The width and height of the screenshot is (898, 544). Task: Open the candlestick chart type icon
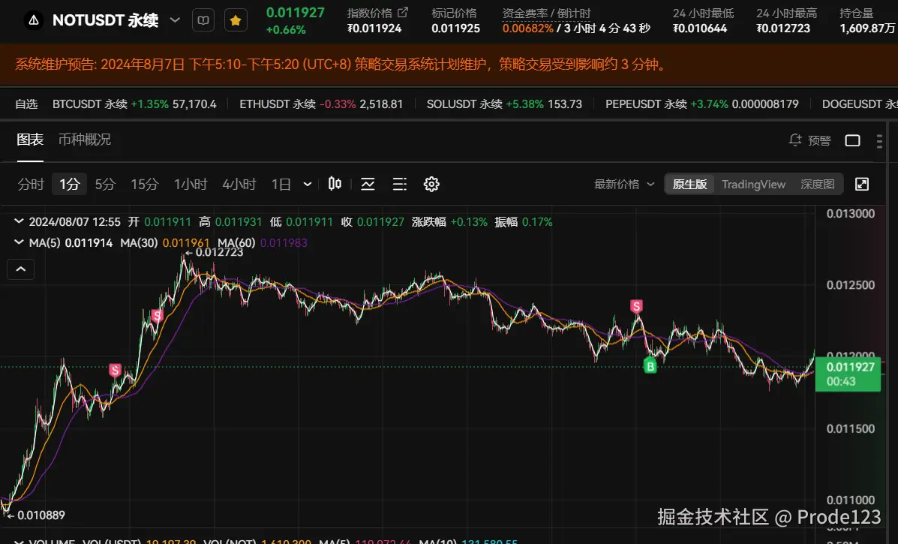pyautogui.click(x=335, y=184)
